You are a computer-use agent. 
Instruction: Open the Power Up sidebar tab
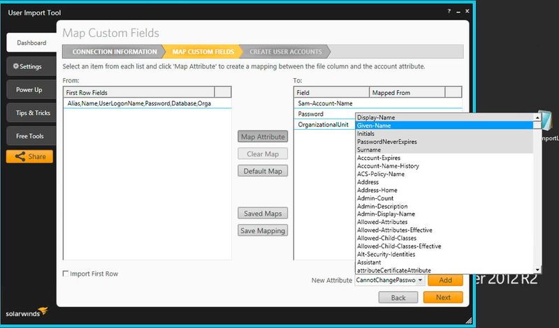31,90
